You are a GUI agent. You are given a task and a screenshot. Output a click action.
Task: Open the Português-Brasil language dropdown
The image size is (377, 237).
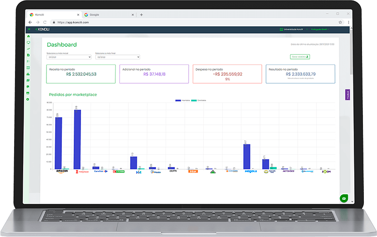tap(320, 30)
